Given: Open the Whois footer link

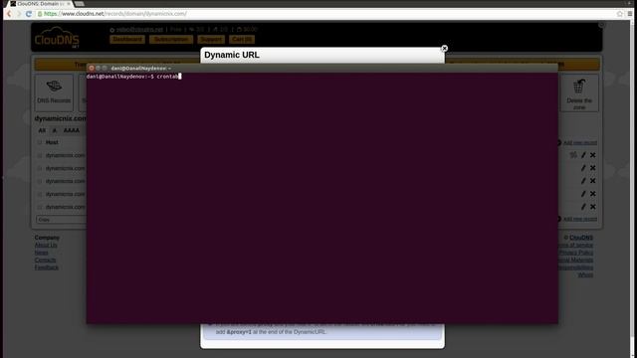Looking at the screenshot, I should coord(585,274).
